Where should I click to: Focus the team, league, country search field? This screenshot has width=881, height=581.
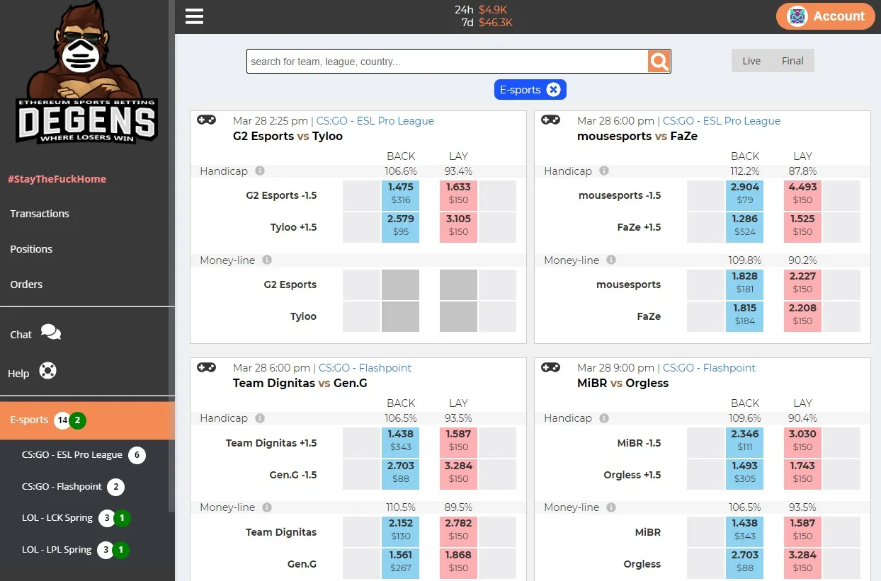tap(447, 62)
